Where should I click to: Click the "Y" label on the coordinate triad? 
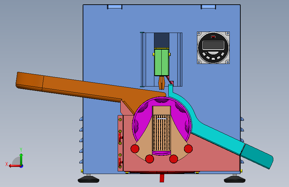pyautogui.click(x=21, y=150)
